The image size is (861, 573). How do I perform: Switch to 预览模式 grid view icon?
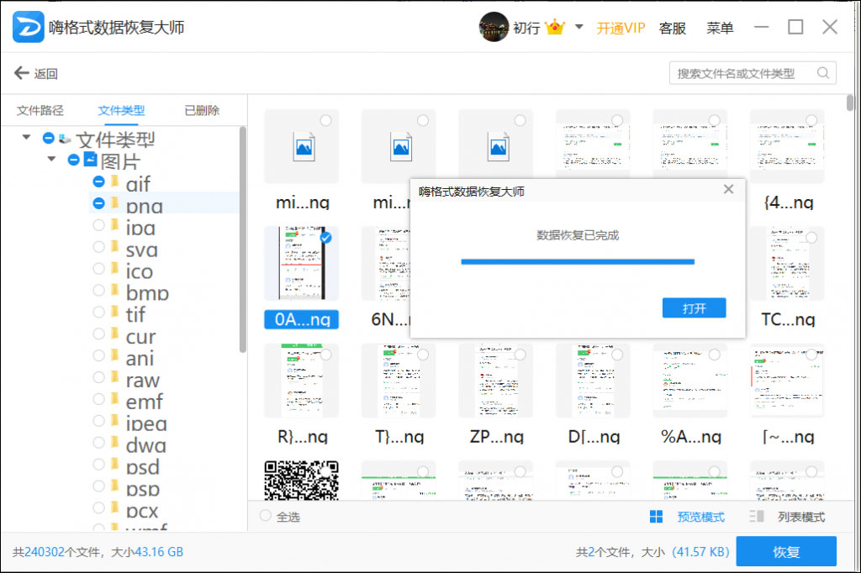[658, 516]
